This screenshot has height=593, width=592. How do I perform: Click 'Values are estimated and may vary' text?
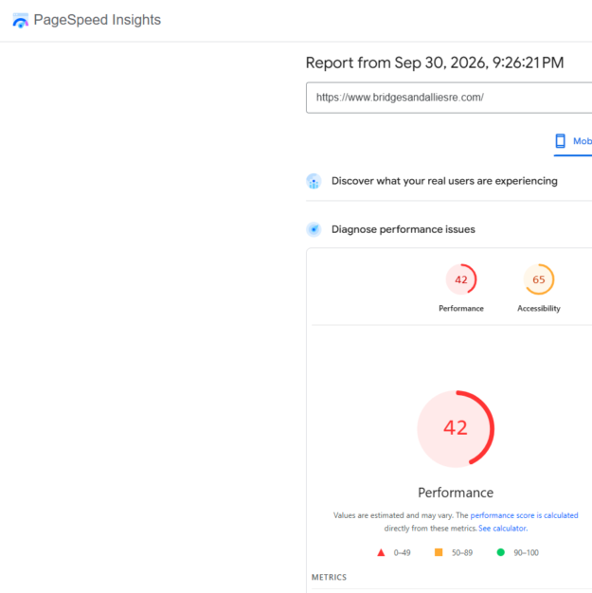pyautogui.click(x=393, y=515)
